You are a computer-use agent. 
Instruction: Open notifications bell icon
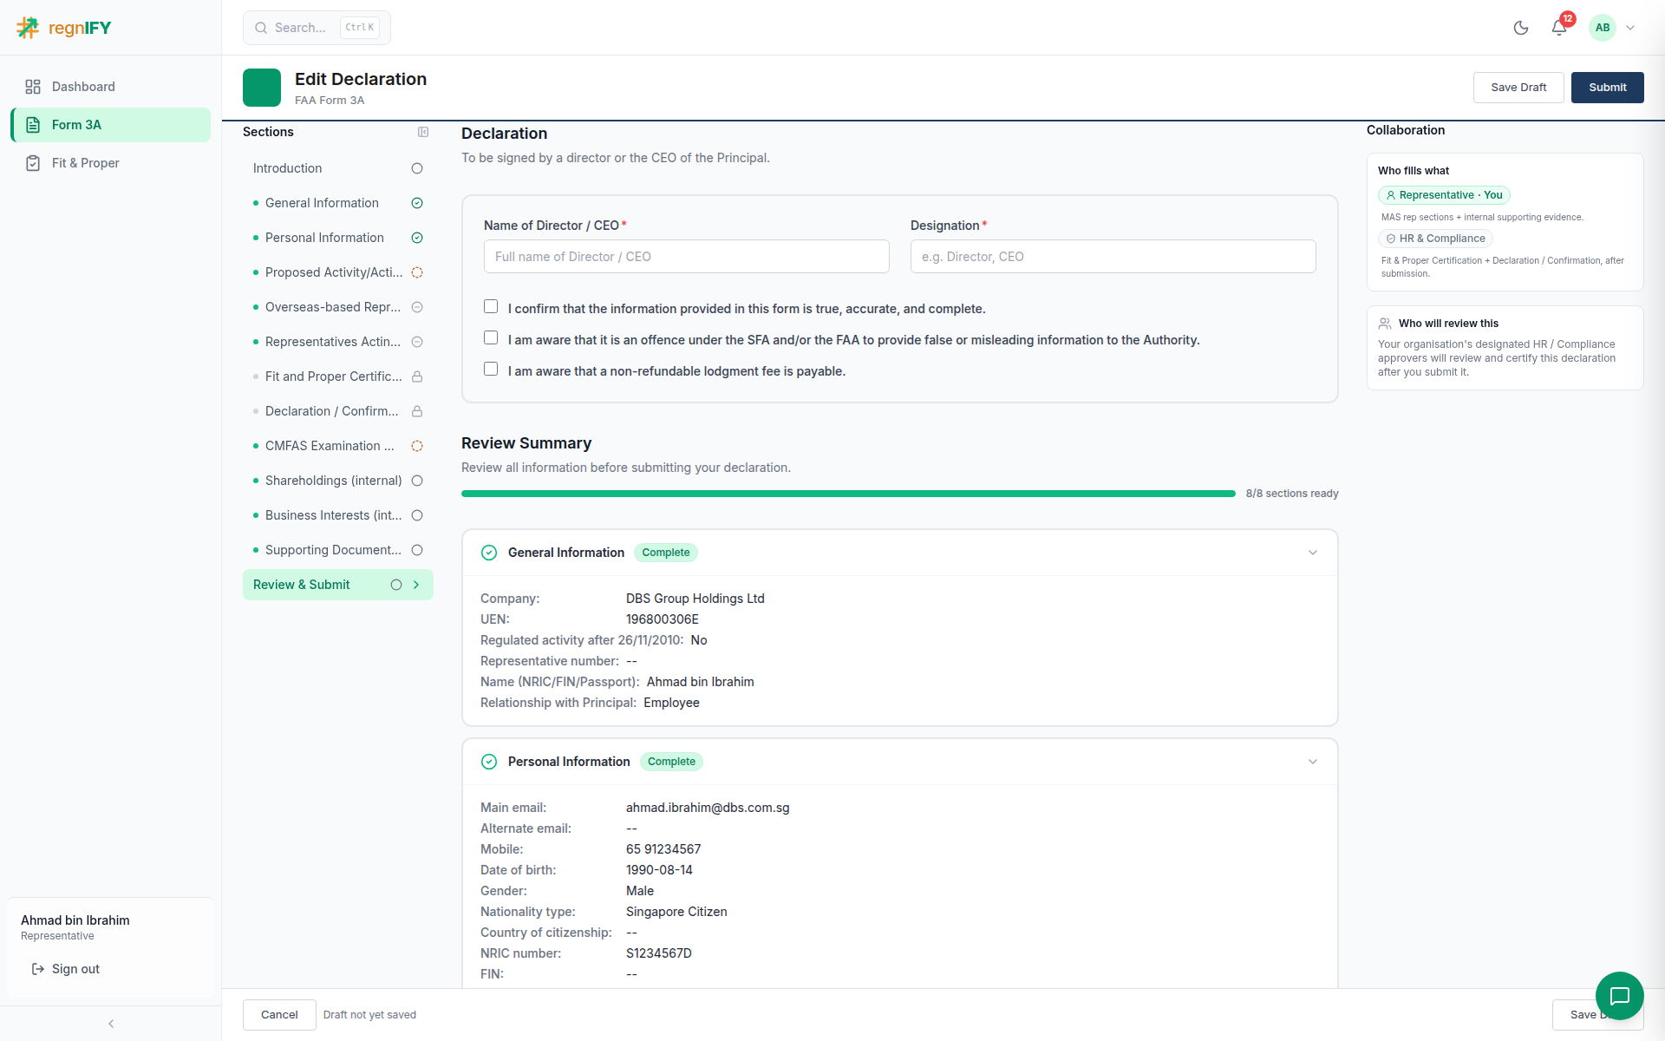(1559, 28)
